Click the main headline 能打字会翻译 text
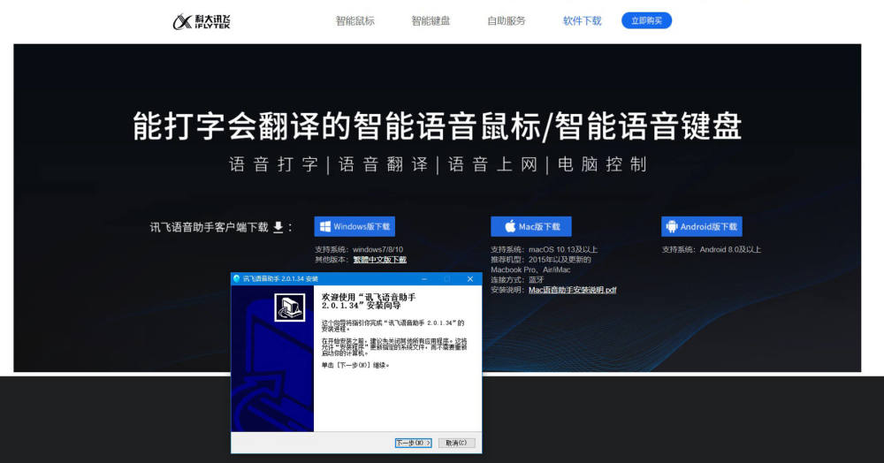884x463 pixels. tap(437, 125)
